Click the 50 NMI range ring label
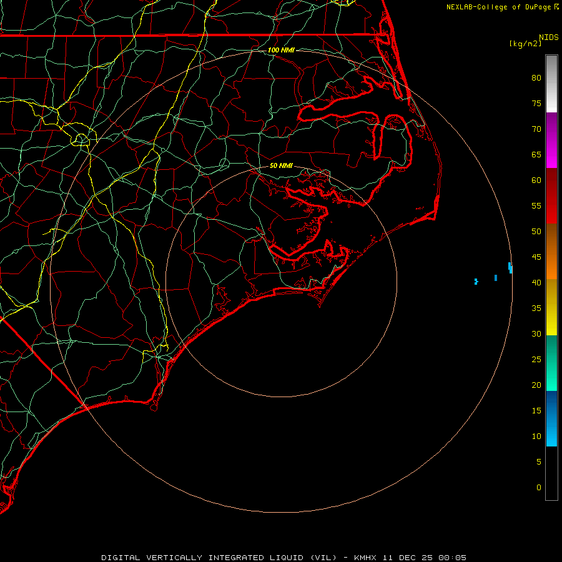This screenshot has width=562, height=562. click(281, 166)
